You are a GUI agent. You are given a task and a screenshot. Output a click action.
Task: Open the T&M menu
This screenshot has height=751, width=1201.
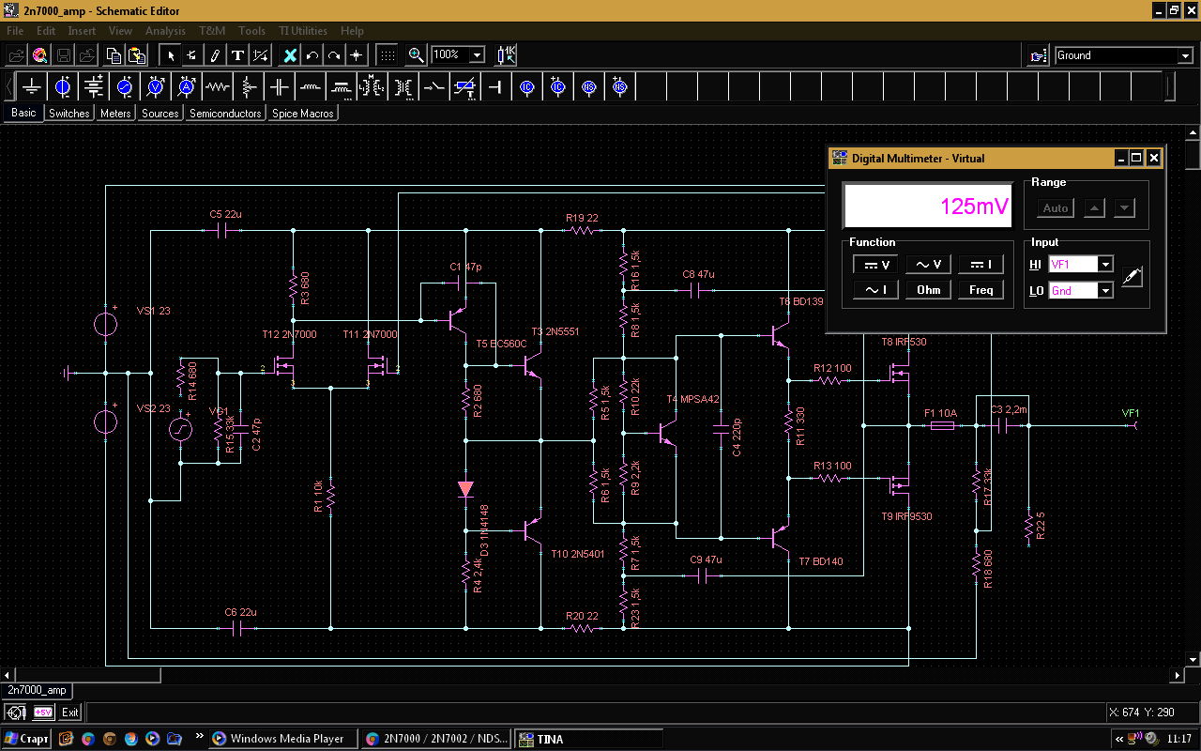pyautogui.click(x=212, y=31)
